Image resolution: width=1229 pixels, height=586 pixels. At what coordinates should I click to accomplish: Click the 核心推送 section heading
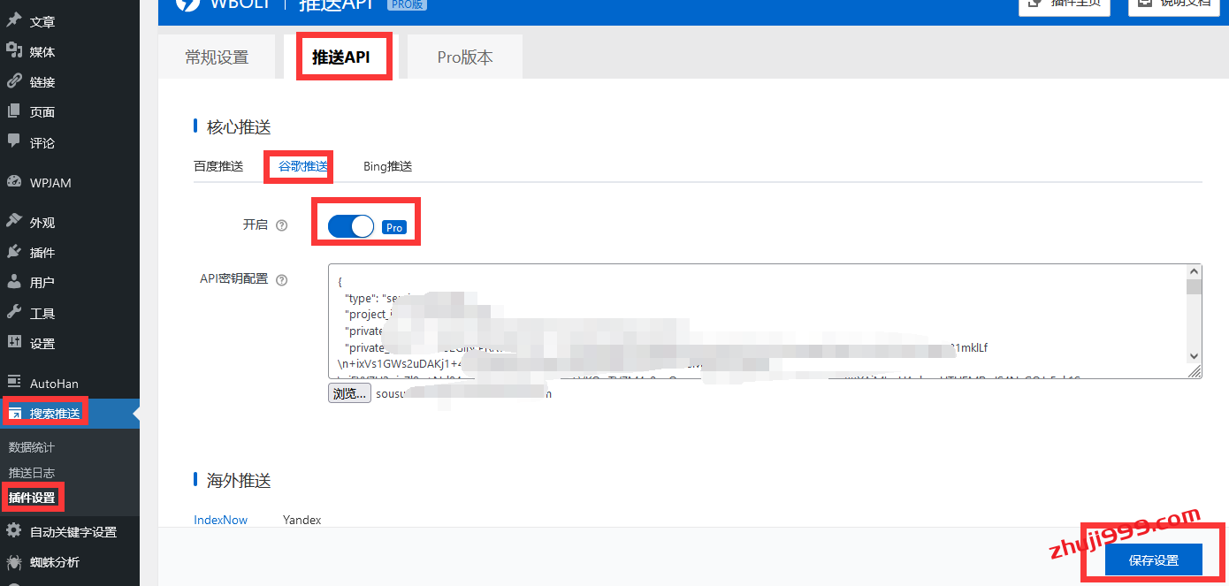239,127
